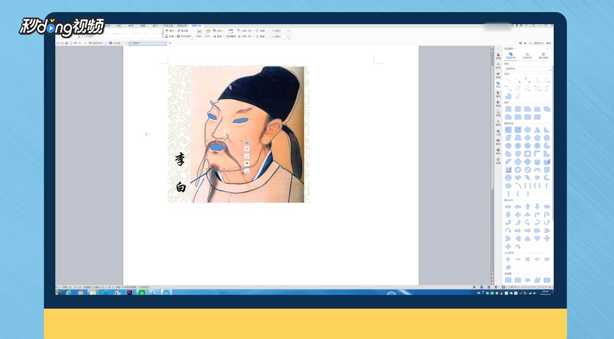Viewport: 614px width, 339px height.
Task: Select the oval shape in basic shapes
Action: tap(527, 130)
